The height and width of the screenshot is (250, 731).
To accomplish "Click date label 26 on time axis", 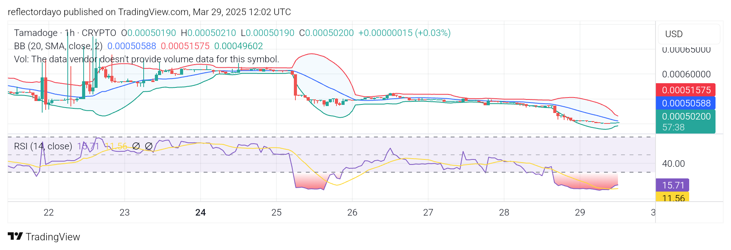I will click(x=352, y=212).
